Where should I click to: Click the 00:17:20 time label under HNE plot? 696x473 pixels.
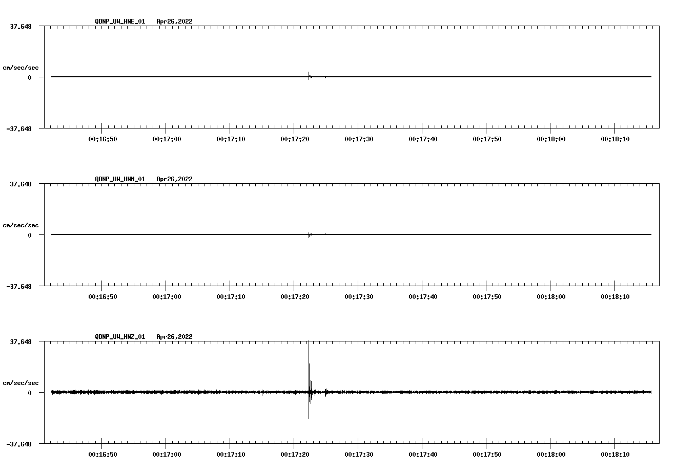pyautogui.click(x=295, y=139)
